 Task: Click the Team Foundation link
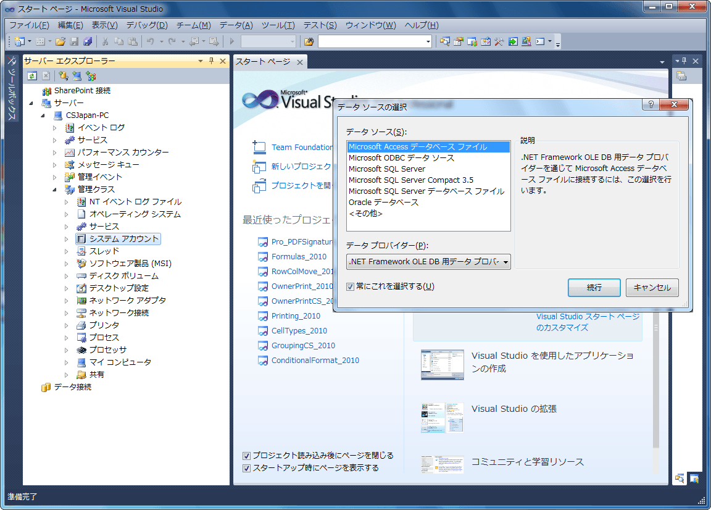point(302,148)
